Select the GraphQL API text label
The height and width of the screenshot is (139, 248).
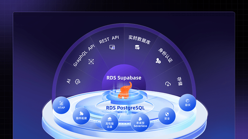click(84, 55)
